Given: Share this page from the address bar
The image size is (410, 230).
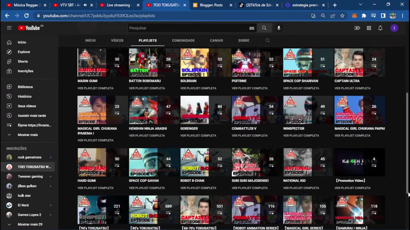Looking at the screenshot, I should tap(333, 16).
